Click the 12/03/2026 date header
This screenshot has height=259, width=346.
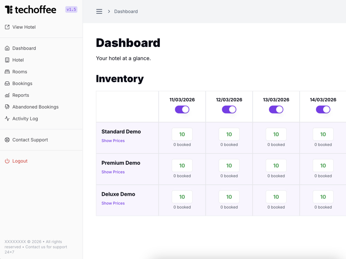(x=229, y=99)
